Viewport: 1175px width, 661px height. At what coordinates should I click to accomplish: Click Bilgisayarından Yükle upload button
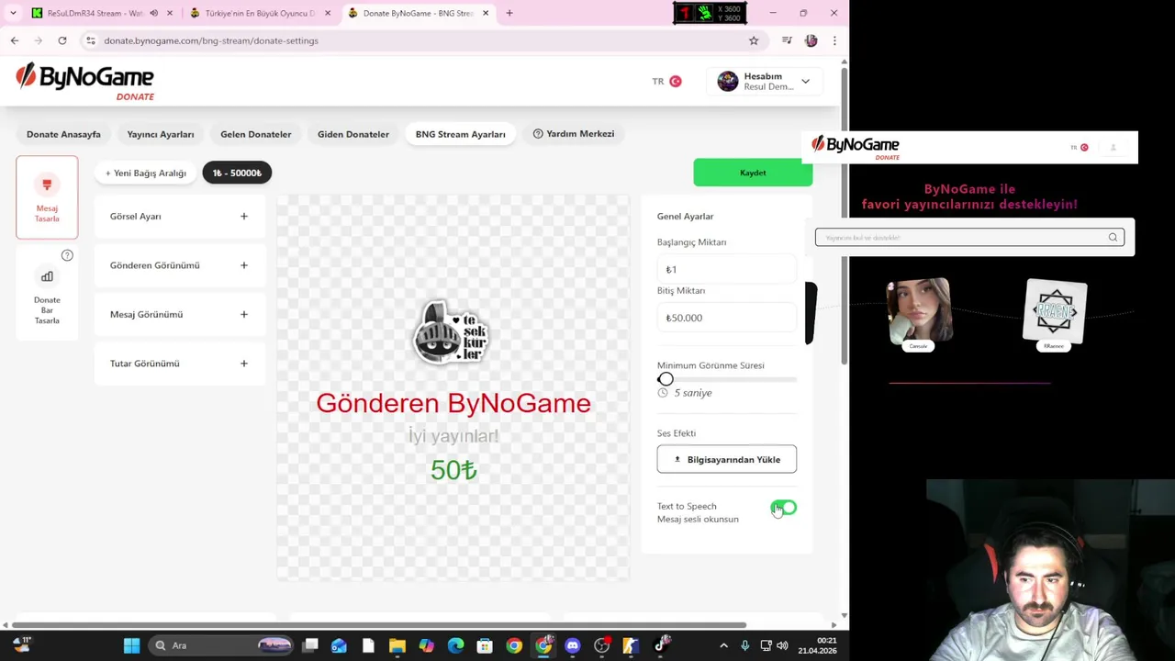727,459
